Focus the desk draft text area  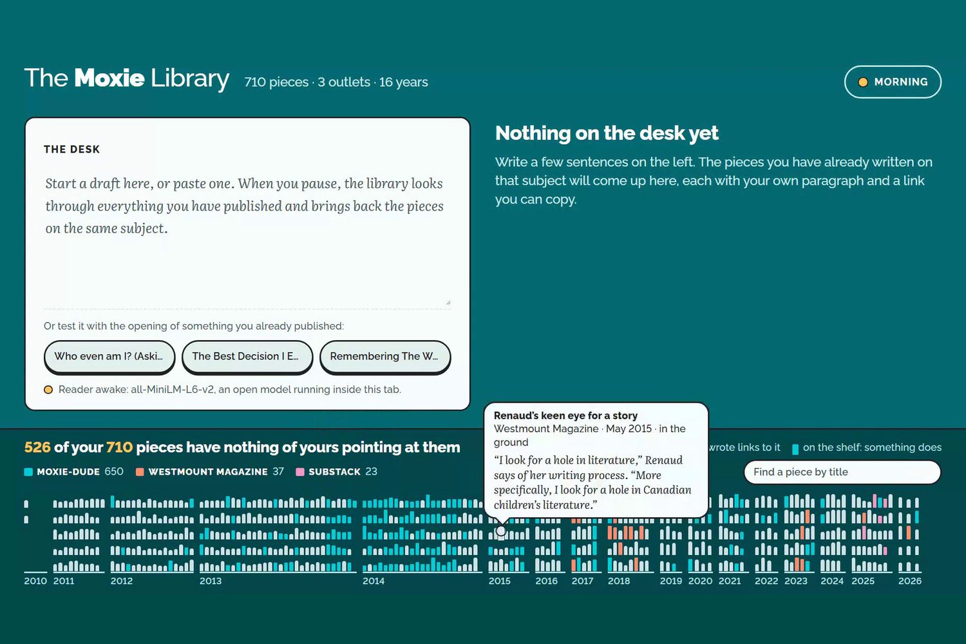(x=247, y=238)
